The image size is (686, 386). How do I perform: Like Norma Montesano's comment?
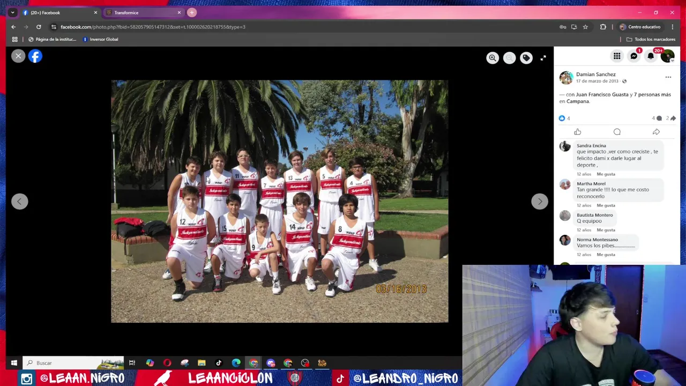tap(606, 255)
